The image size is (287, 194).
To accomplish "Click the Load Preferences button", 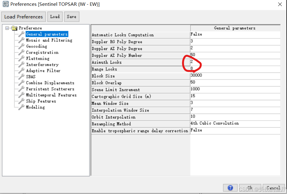I will point(23,17).
